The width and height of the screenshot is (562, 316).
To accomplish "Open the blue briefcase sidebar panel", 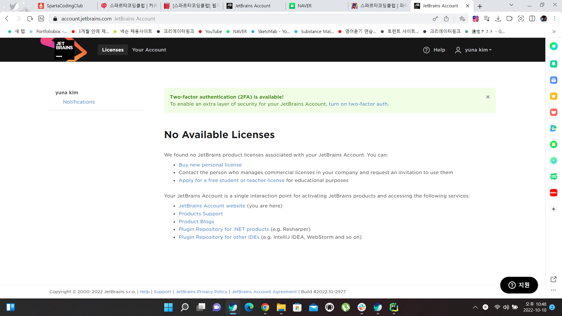I will pyautogui.click(x=554, y=80).
